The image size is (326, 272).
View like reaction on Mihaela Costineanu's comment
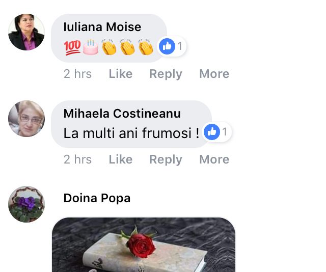(216, 132)
